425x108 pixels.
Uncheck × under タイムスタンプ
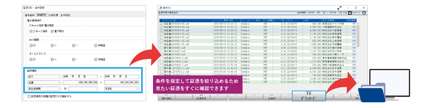click(52, 59)
